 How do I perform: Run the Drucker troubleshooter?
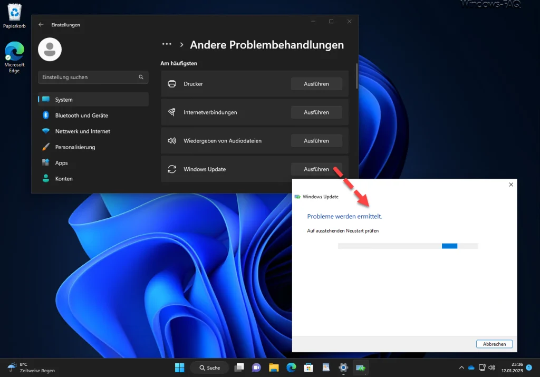pos(316,84)
